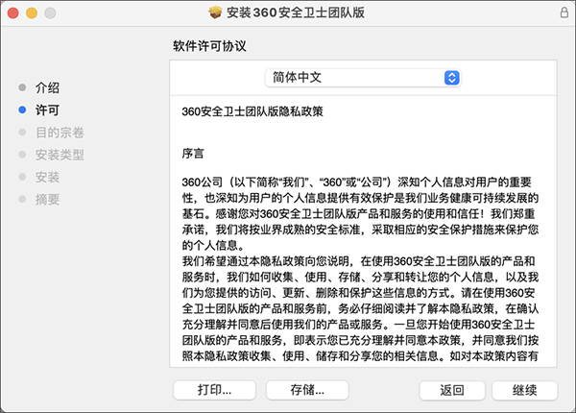576x413 pixels.
Task: Open the 简体中文 language dropdown
Action: tap(363, 77)
